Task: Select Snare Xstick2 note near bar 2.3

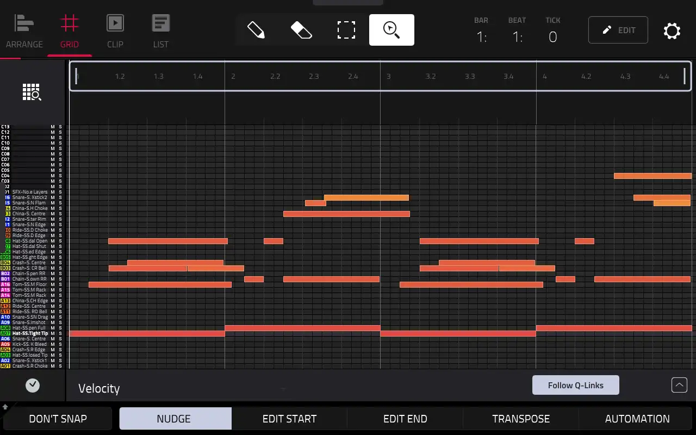Action: (366, 197)
